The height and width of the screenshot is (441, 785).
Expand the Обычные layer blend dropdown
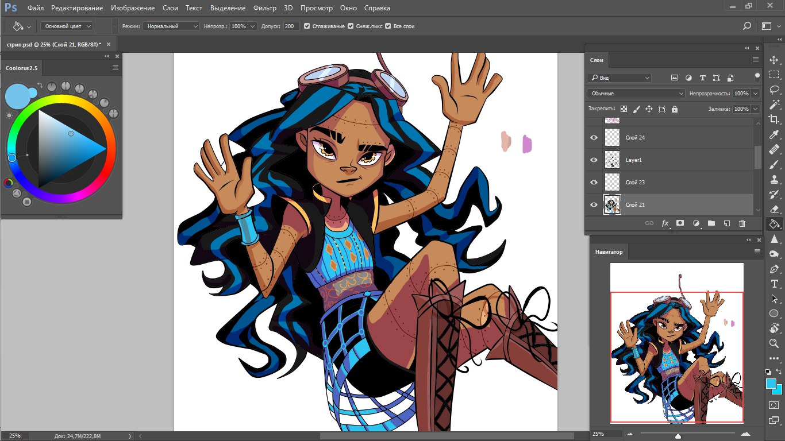click(x=636, y=93)
